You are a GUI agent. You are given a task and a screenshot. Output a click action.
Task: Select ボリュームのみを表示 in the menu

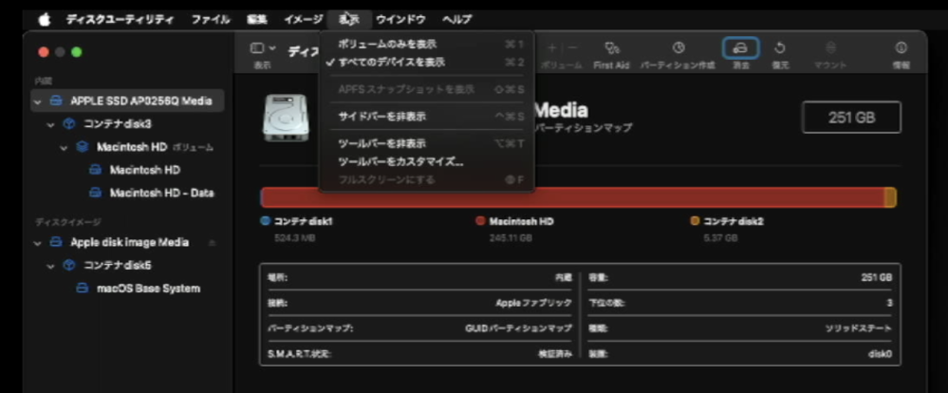click(426, 44)
